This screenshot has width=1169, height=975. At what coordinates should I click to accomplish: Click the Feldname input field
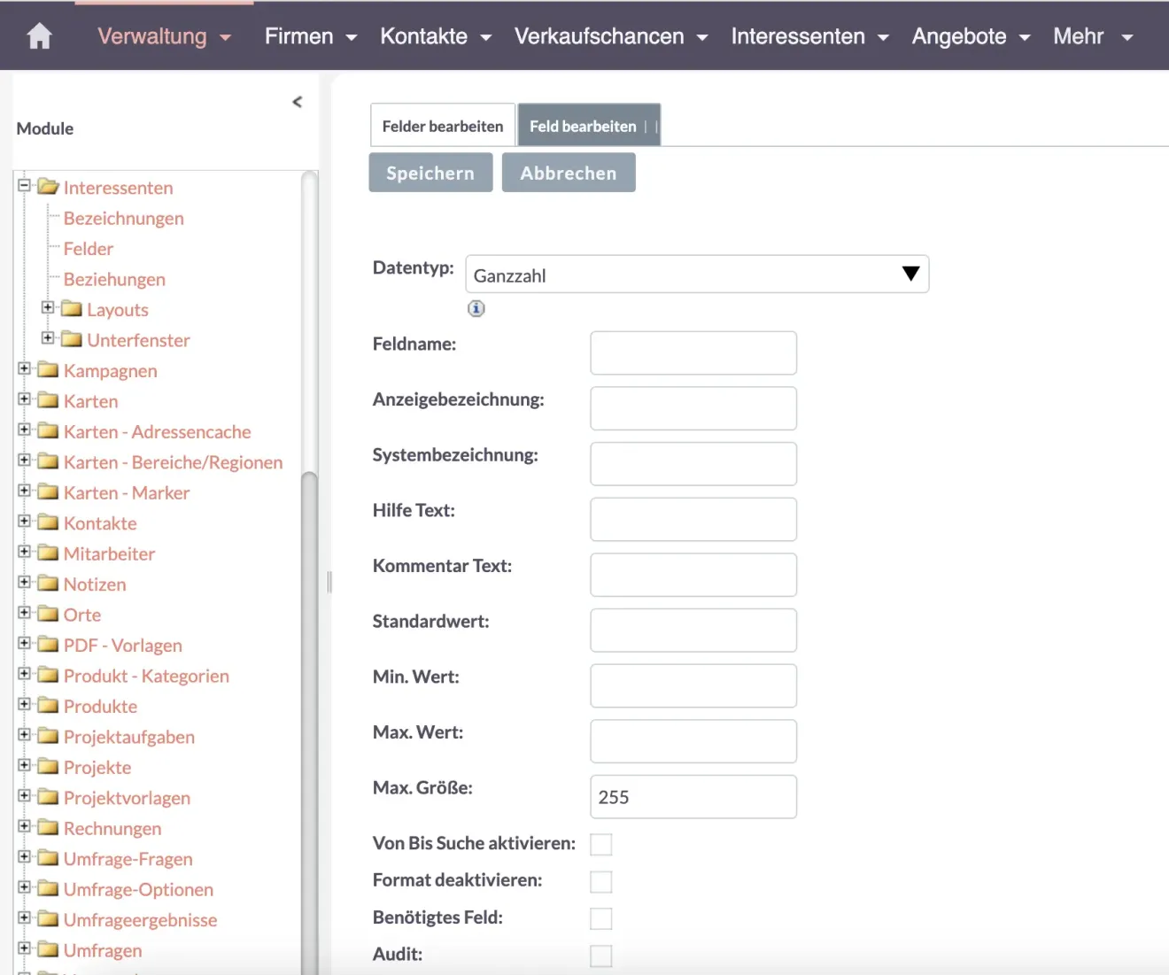point(693,353)
